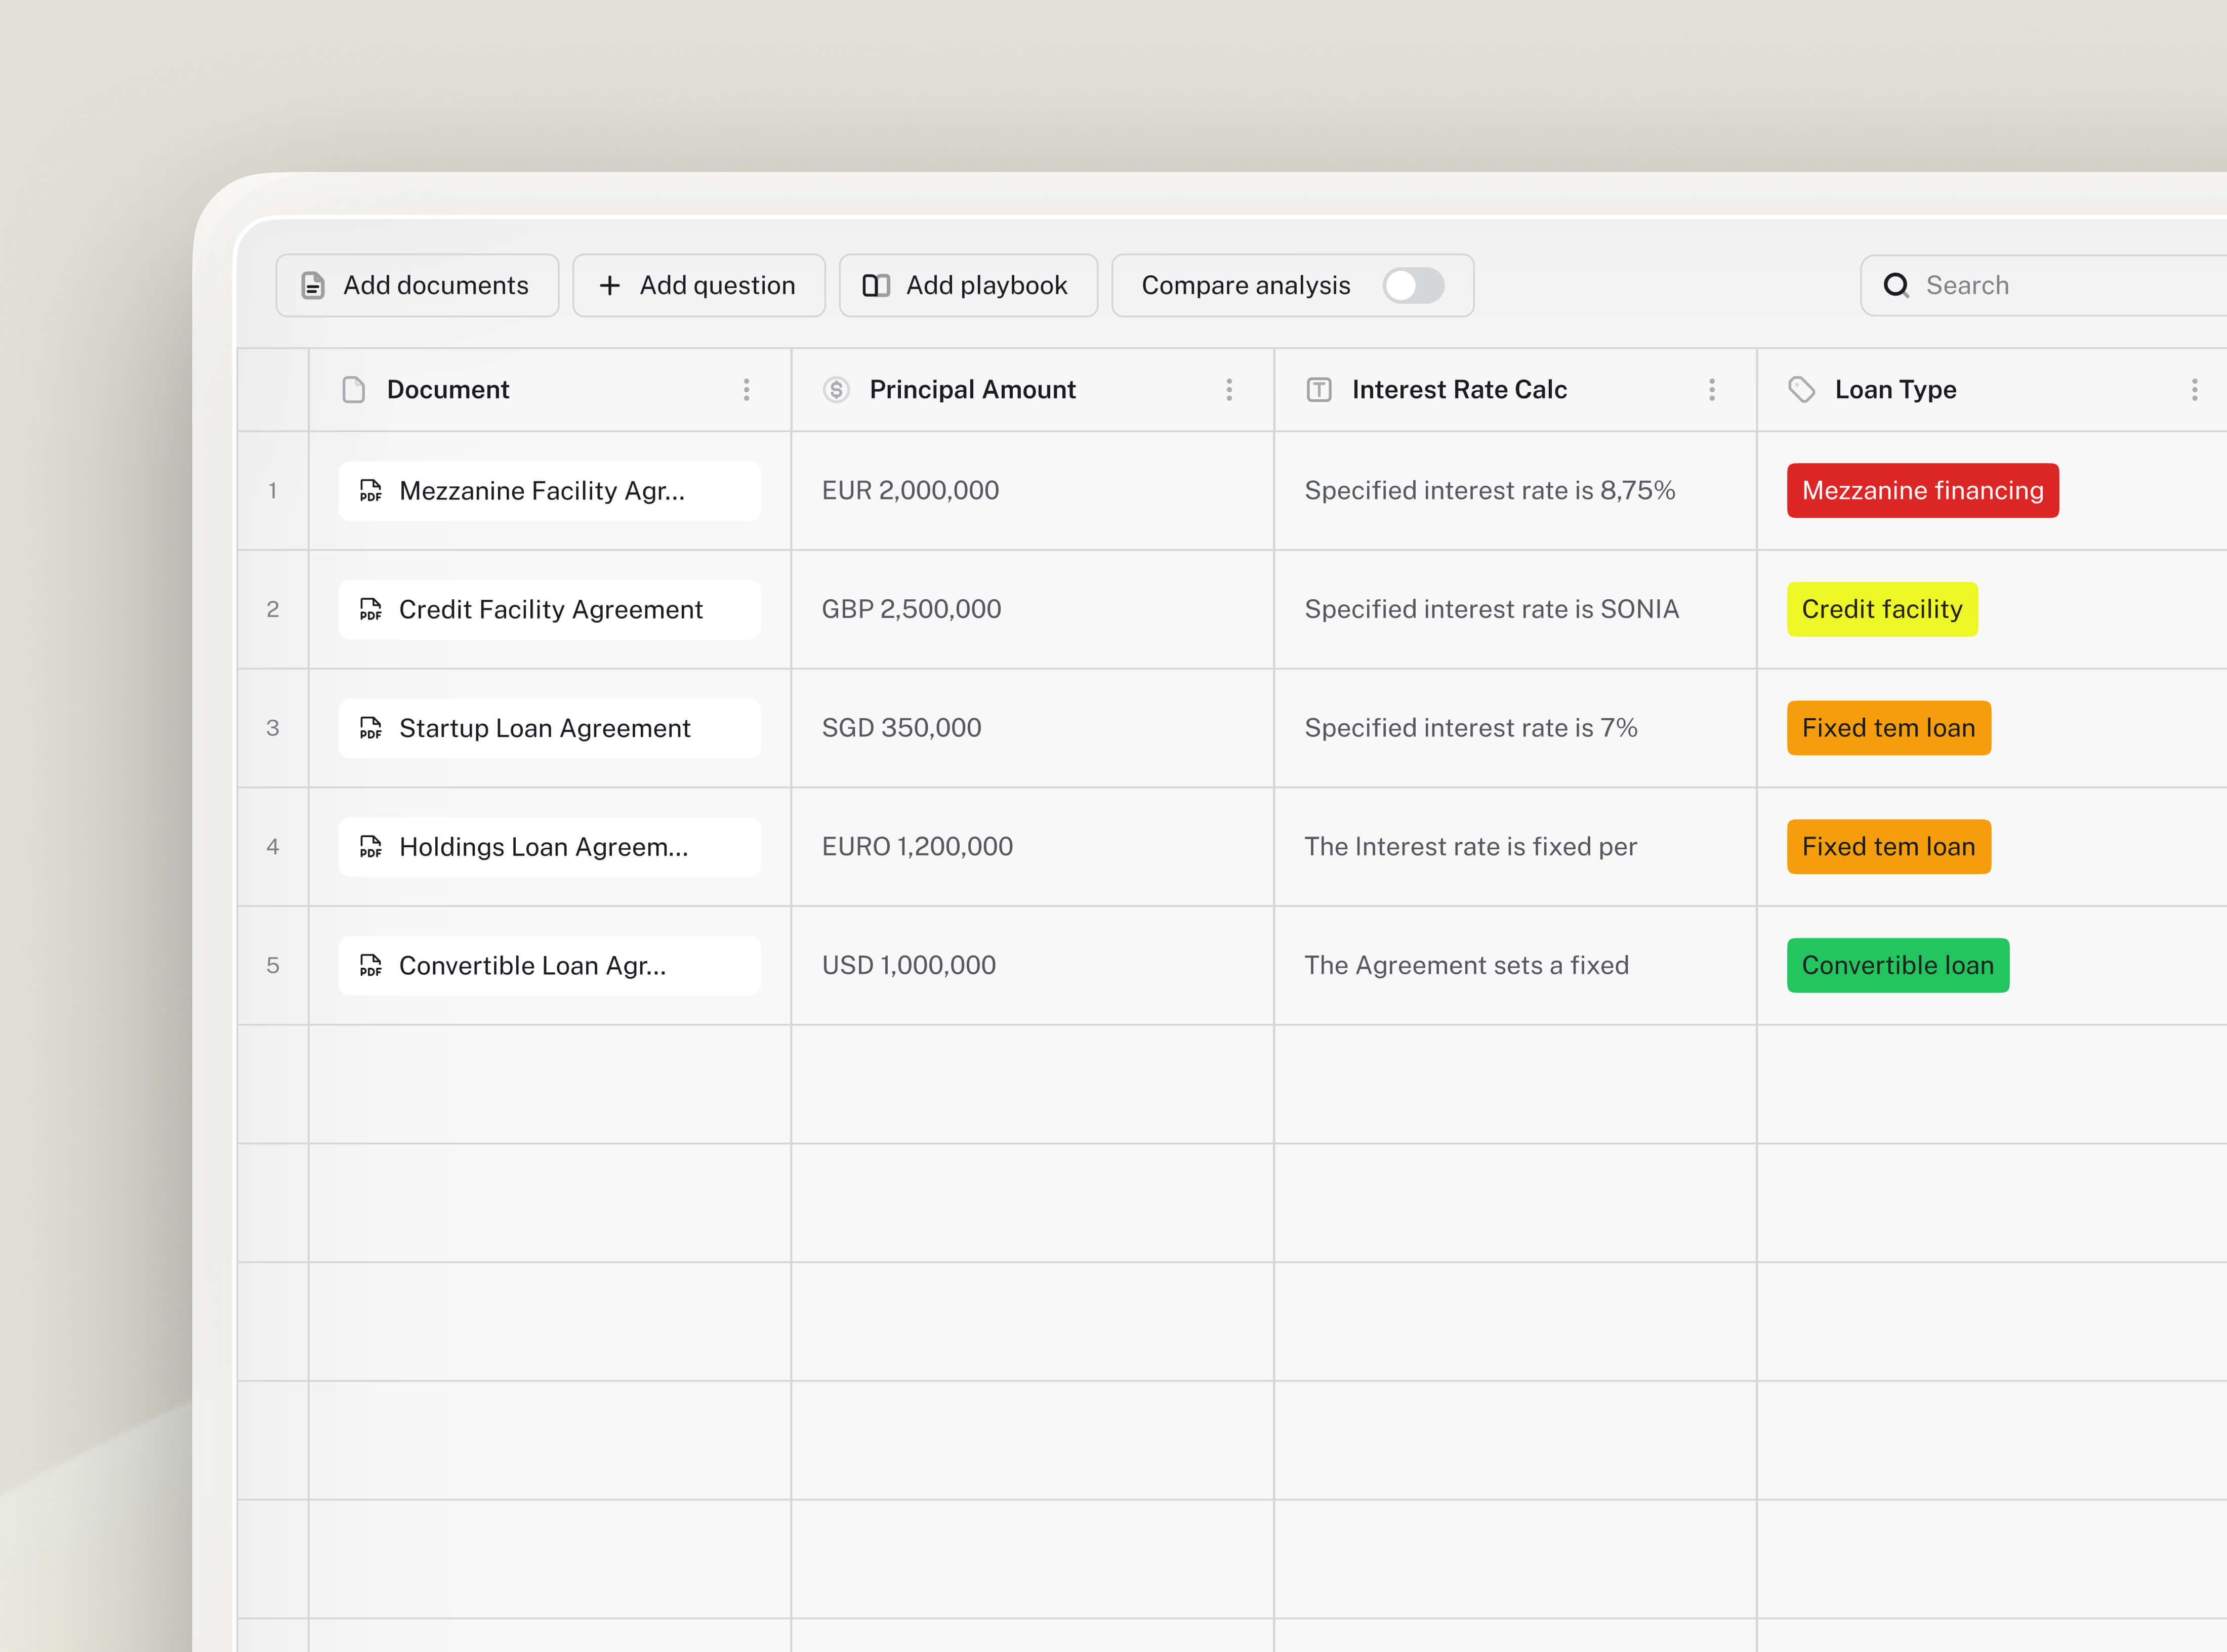Open the Interest Rate Calc column options menu

click(x=1712, y=390)
